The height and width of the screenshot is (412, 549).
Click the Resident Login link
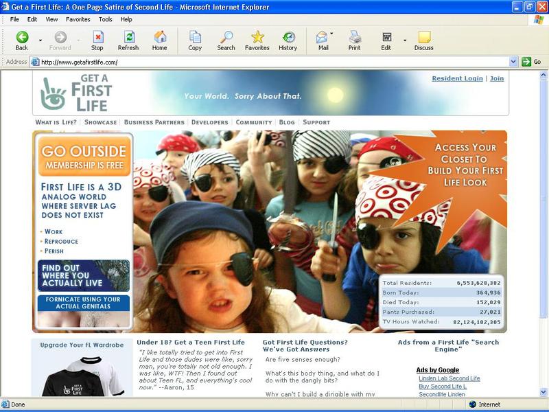coord(457,78)
